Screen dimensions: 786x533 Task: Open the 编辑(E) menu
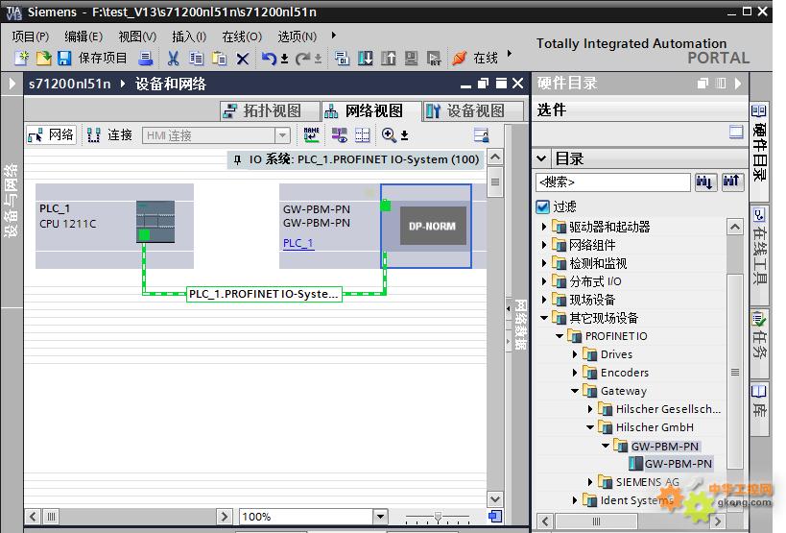point(83,36)
